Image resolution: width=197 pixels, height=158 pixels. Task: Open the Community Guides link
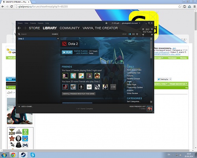click(135, 87)
